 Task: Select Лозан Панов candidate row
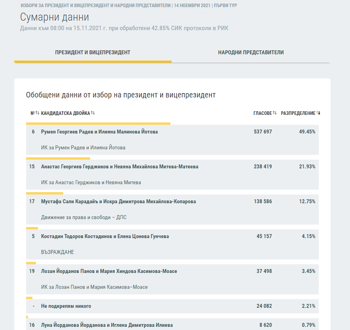109,271
